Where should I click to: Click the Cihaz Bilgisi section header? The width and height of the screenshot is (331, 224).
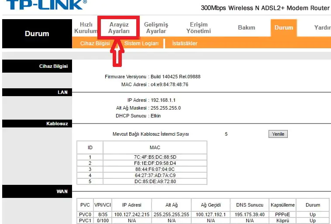point(37,66)
